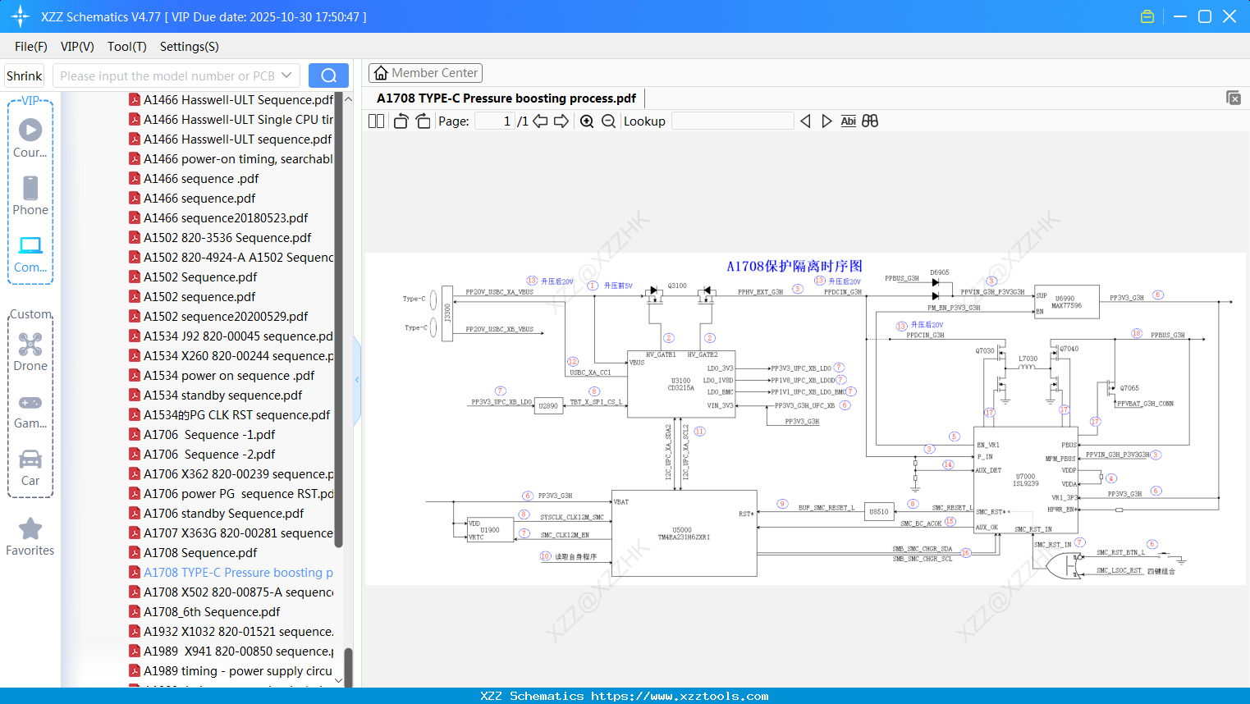
Task: Open the VIP(V) menu
Action: [77, 47]
